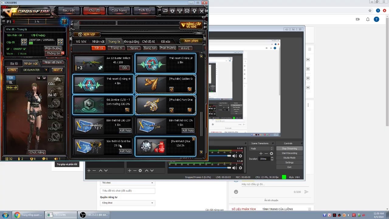
Task: Click Nâng cấp vũ khí button
Action: [x=191, y=25]
